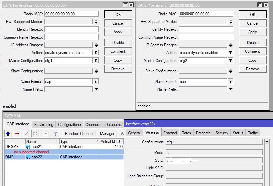273x186 pixels.
Task: Open Name Format dropdown in left provisioning window
Action: pyautogui.click(x=96, y=82)
